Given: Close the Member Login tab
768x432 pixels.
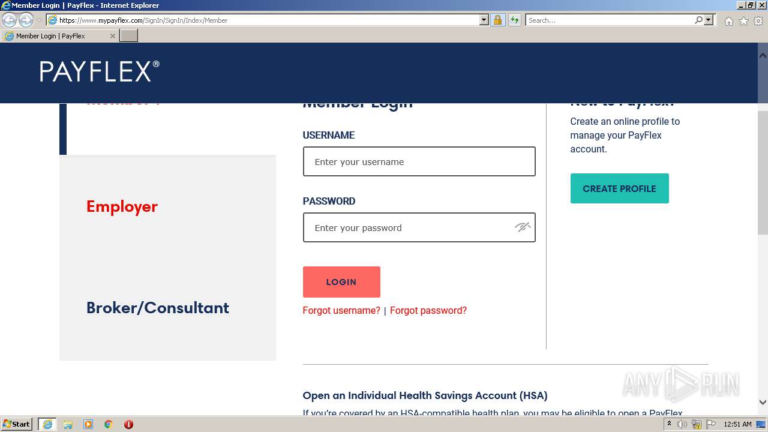Looking at the screenshot, I should click(x=112, y=36).
